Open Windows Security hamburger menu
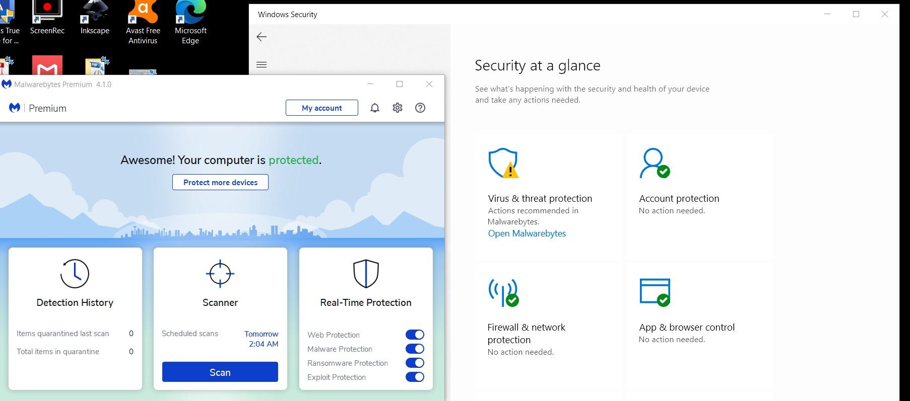Viewport: 910px width, 401px height. point(262,64)
